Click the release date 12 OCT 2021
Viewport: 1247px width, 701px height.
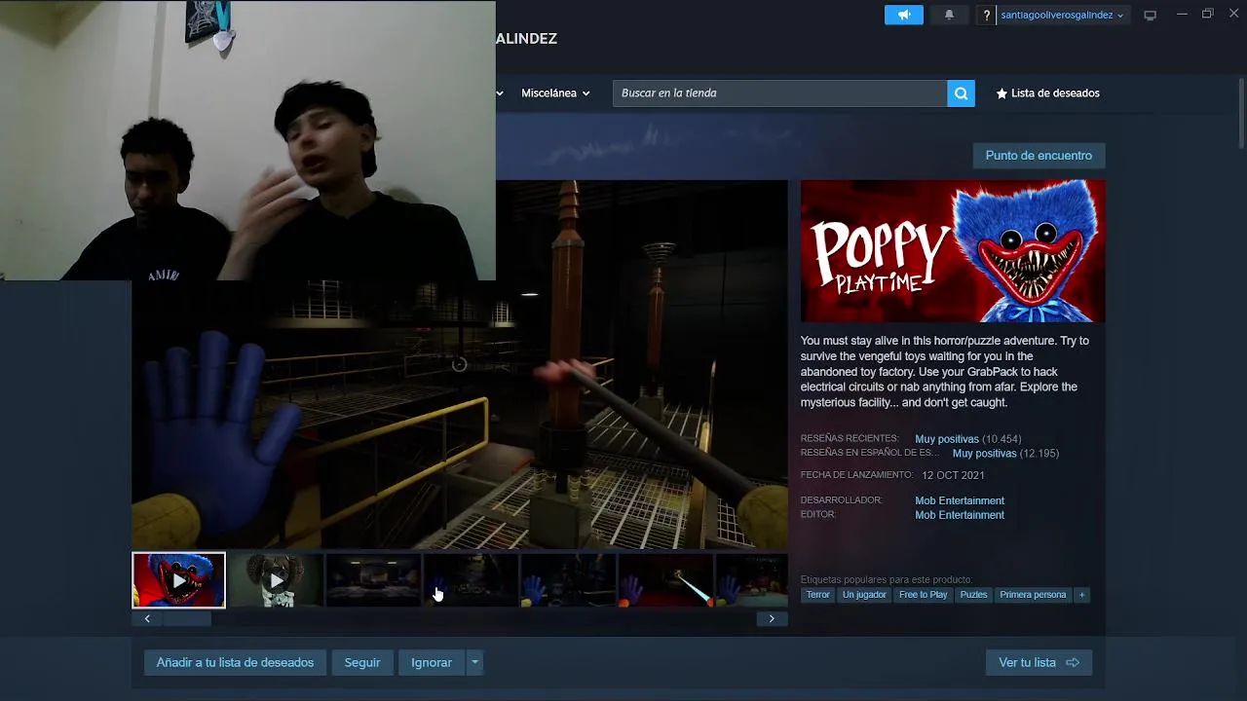pyautogui.click(x=953, y=475)
